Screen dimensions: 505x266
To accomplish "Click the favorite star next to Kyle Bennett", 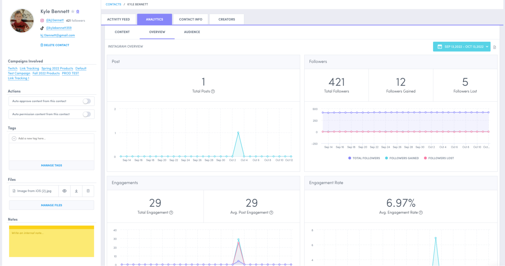I will click(x=73, y=12).
